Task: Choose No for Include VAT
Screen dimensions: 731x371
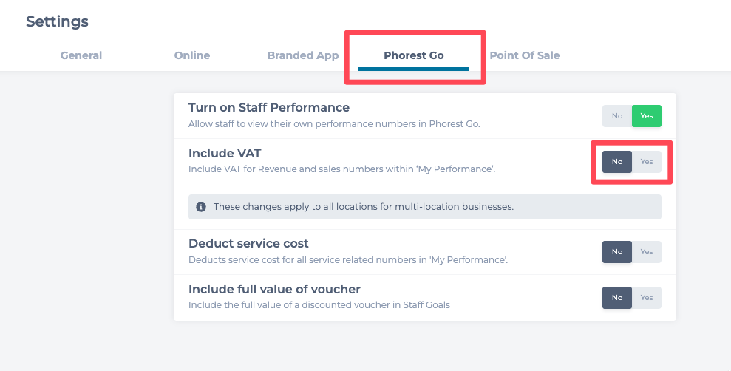Action: coord(617,162)
